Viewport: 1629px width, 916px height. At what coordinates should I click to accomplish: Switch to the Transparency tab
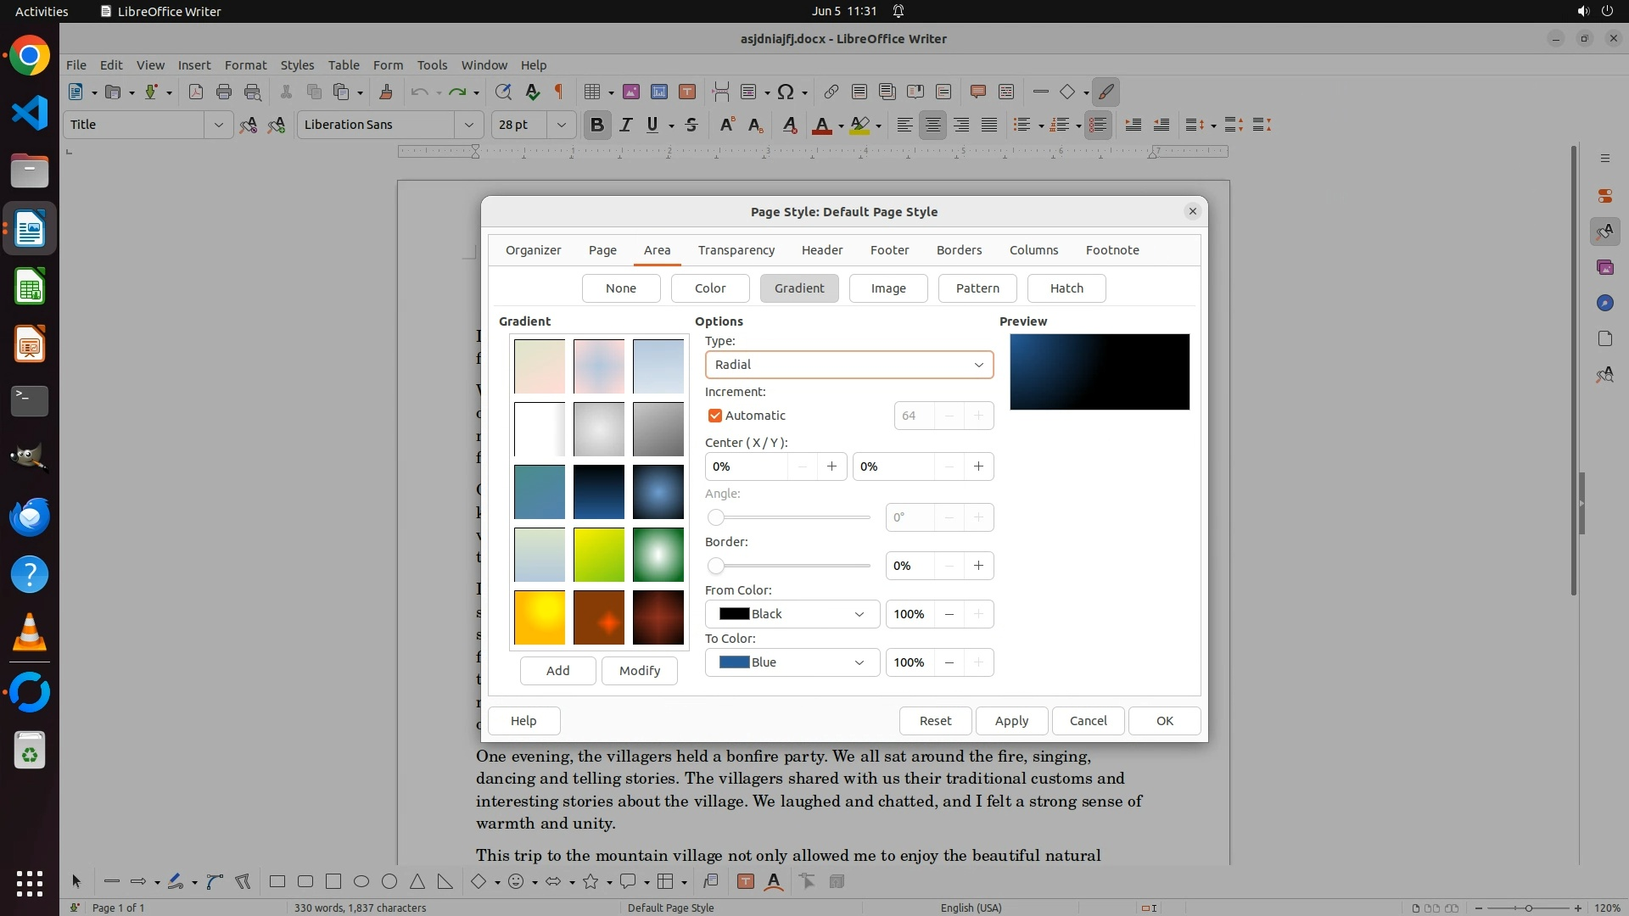(736, 250)
